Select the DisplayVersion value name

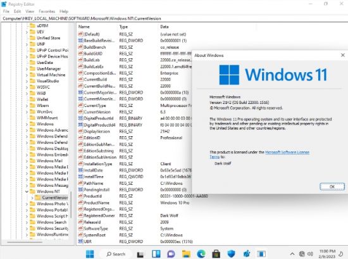(97, 131)
